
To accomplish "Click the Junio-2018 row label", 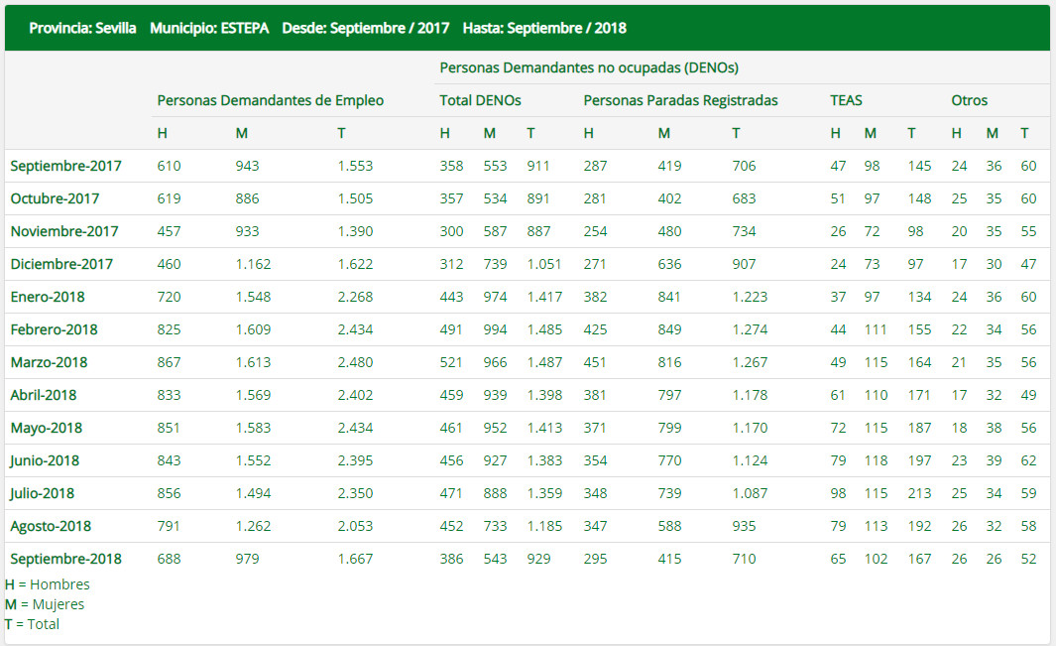I will (46, 460).
